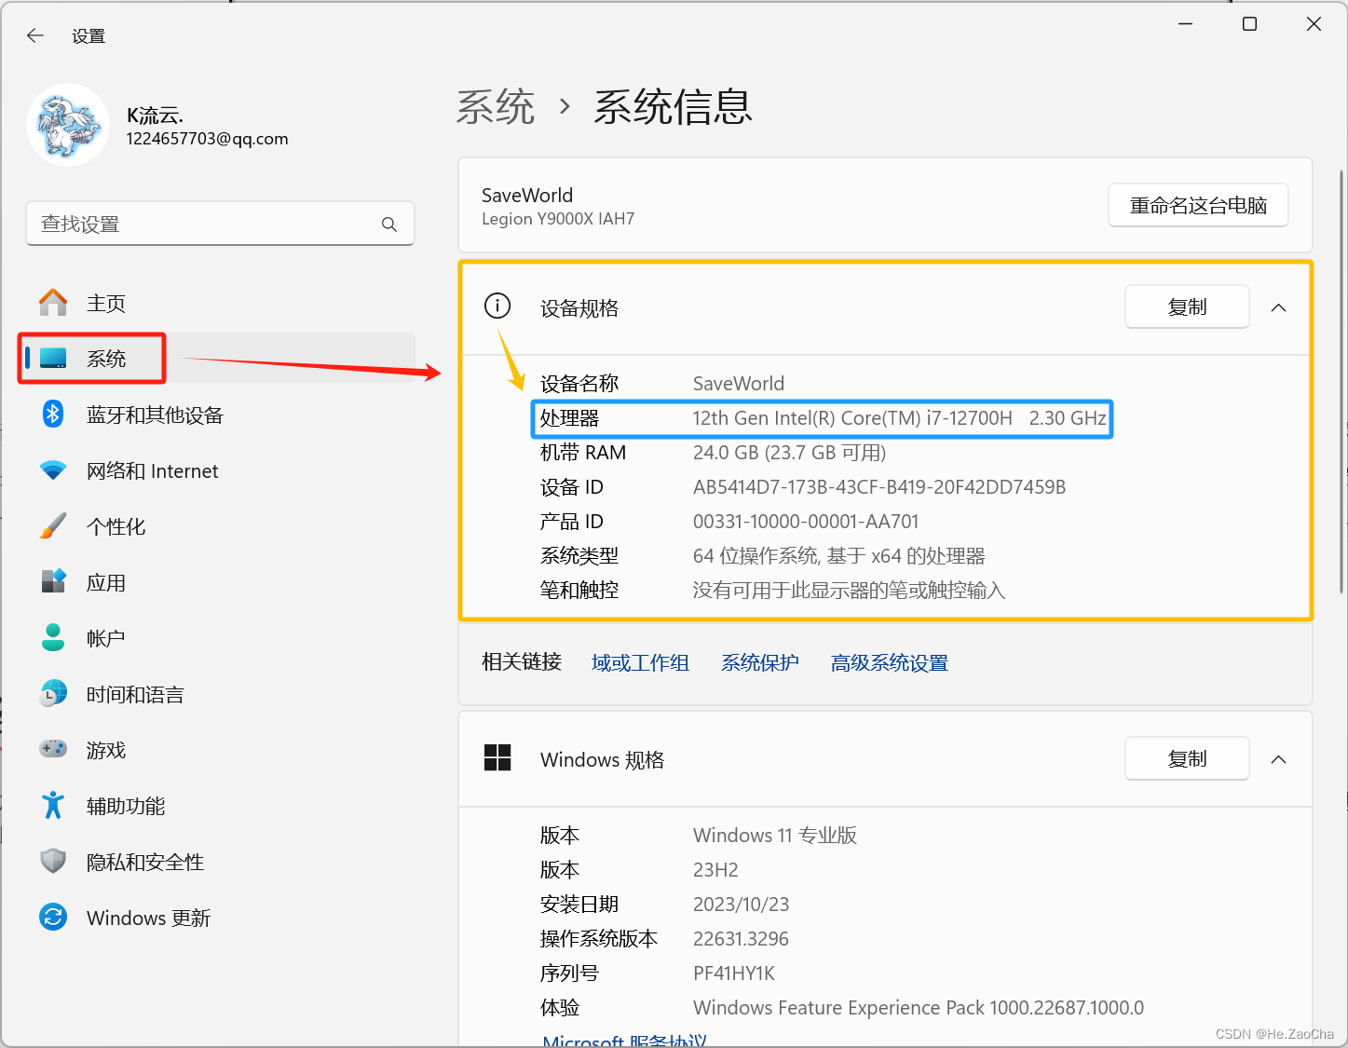Close the Settings window

tap(1314, 24)
